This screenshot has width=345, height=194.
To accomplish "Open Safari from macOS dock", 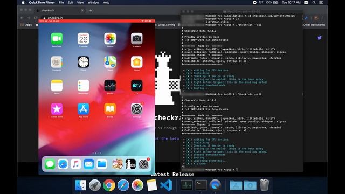I will [x=123, y=185].
